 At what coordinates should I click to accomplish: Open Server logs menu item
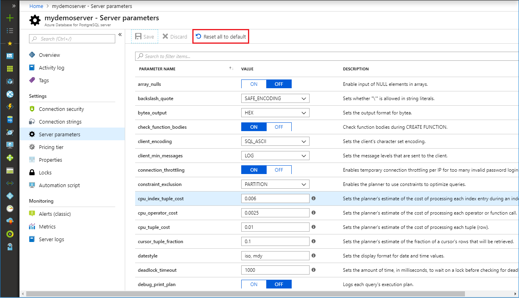[x=51, y=239]
